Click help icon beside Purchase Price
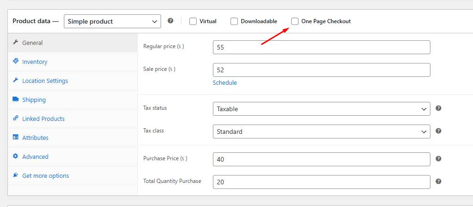Viewport: 473px width, 207px height. pos(439,159)
